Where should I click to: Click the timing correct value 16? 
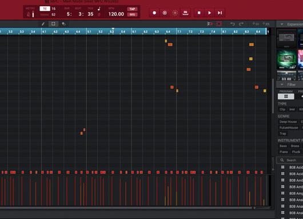(x=54, y=9)
